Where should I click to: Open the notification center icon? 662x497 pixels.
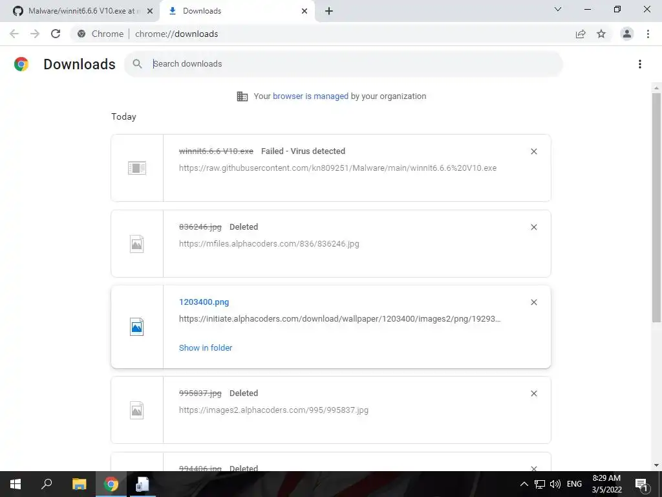642,485
